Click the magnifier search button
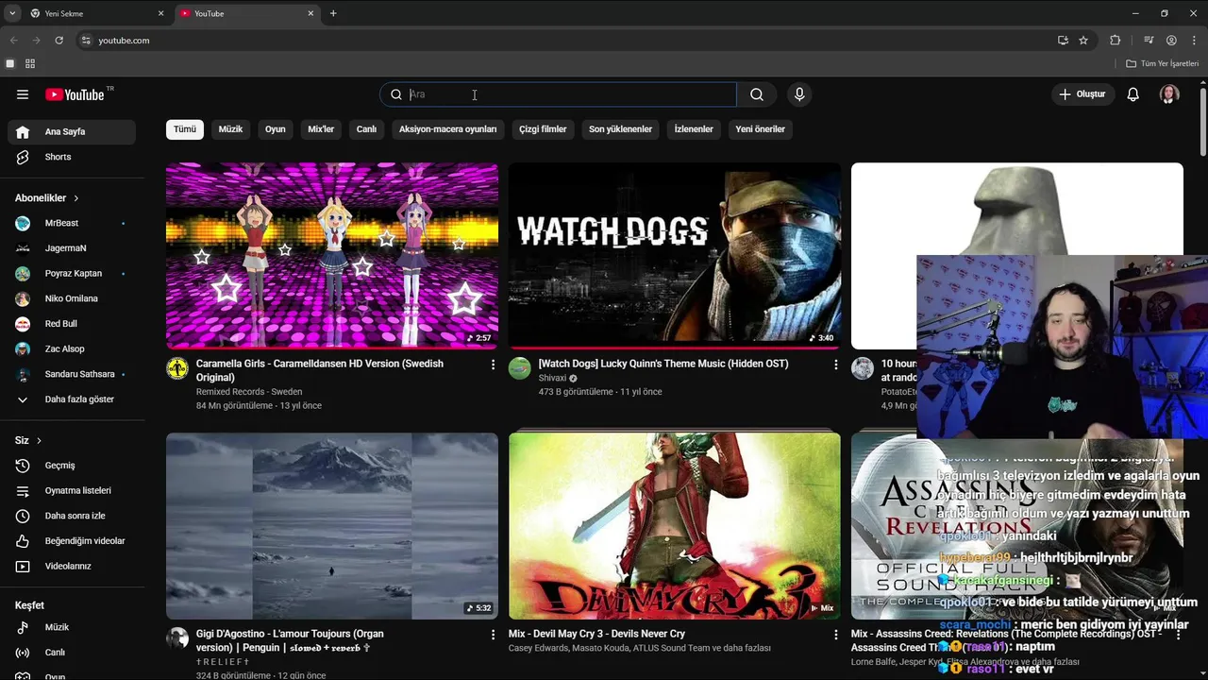1208x680 pixels. (x=757, y=94)
